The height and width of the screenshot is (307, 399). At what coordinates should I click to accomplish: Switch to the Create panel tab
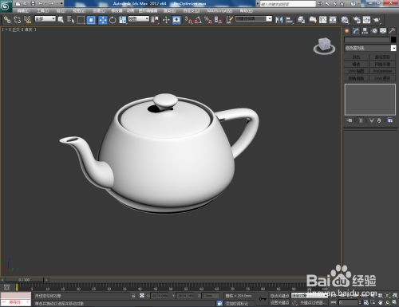(347, 31)
